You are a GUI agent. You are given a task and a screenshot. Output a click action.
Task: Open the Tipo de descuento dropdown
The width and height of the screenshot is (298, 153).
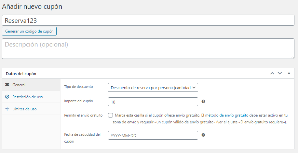click(x=153, y=88)
